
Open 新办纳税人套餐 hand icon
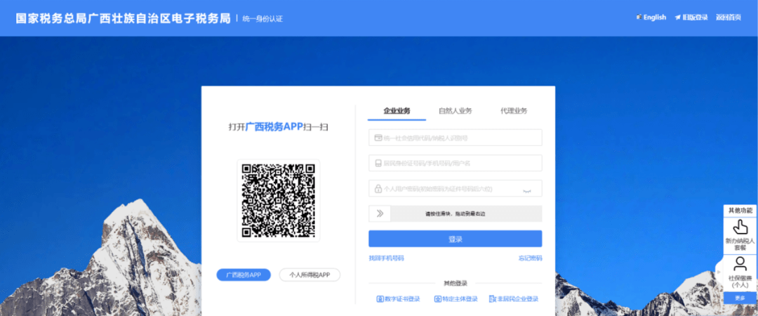point(740,228)
